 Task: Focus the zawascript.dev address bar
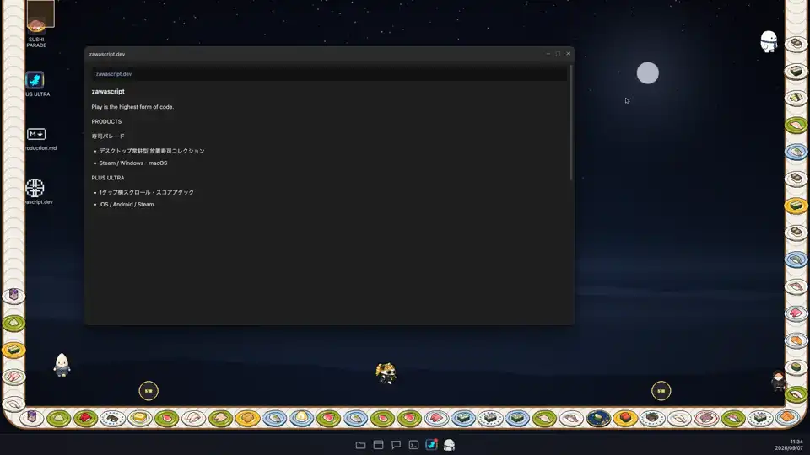coord(329,74)
